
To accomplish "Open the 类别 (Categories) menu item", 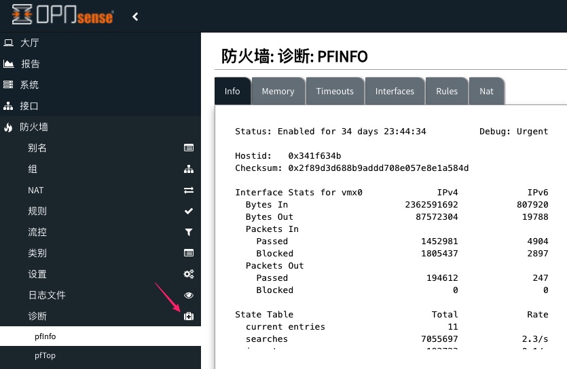I will pos(37,253).
